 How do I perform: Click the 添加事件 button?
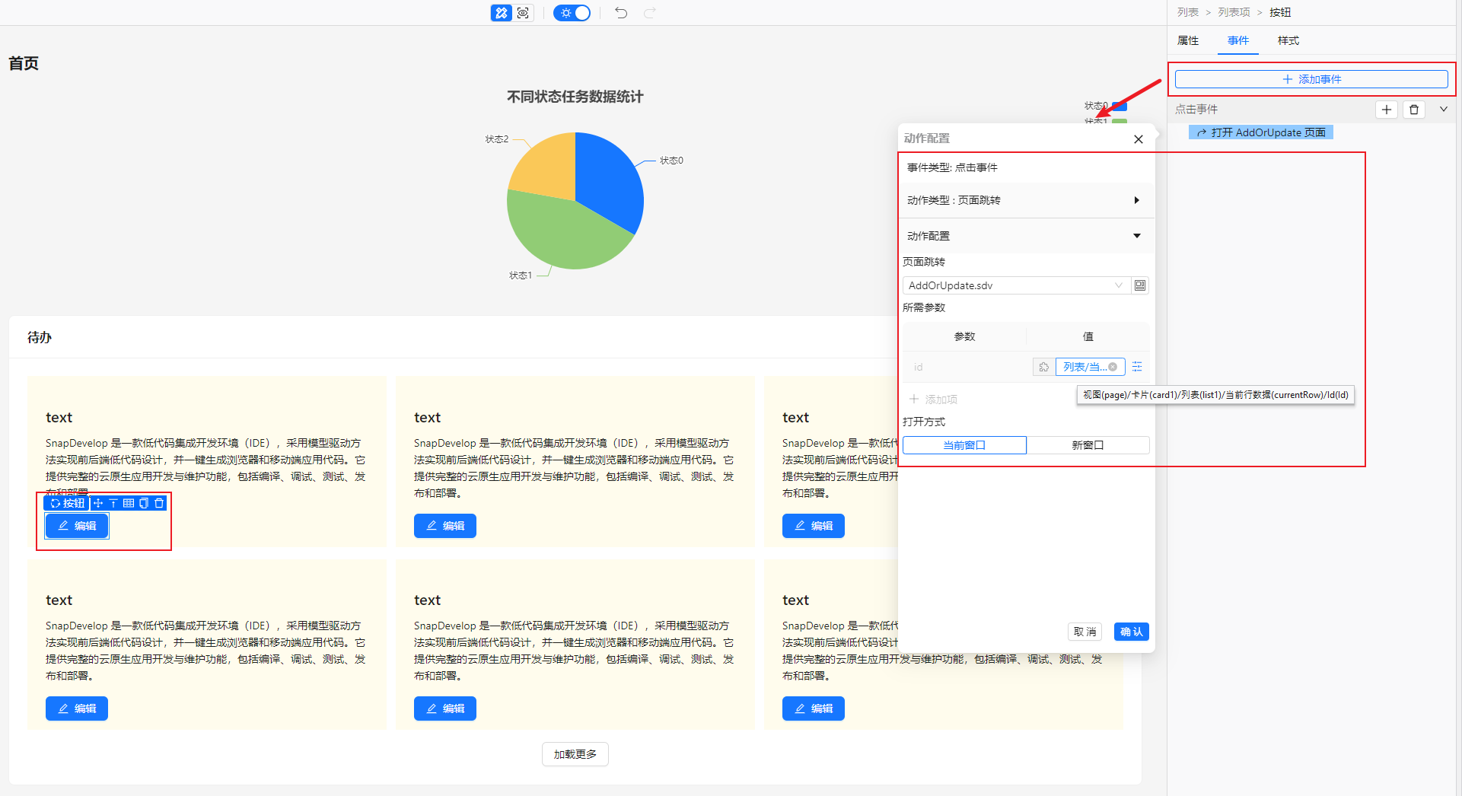point(1311,79)
